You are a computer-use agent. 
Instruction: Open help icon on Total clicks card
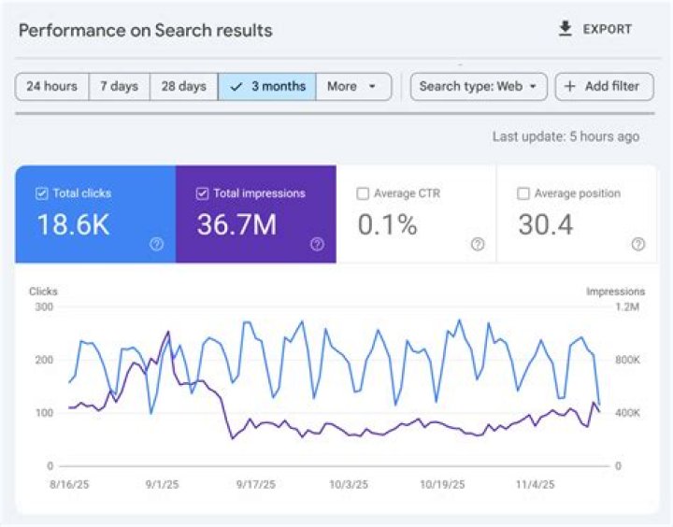point(157,244)
